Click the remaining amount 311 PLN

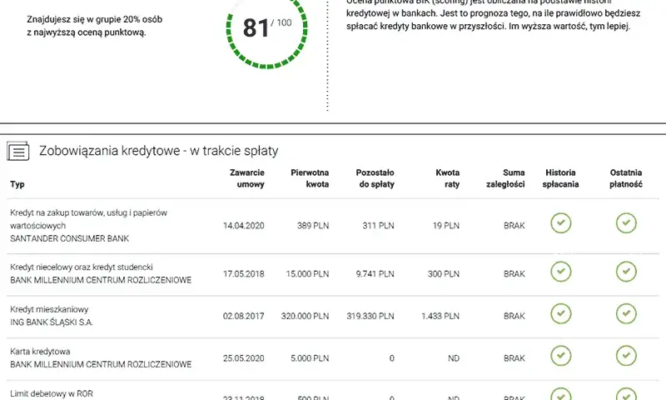379,226
